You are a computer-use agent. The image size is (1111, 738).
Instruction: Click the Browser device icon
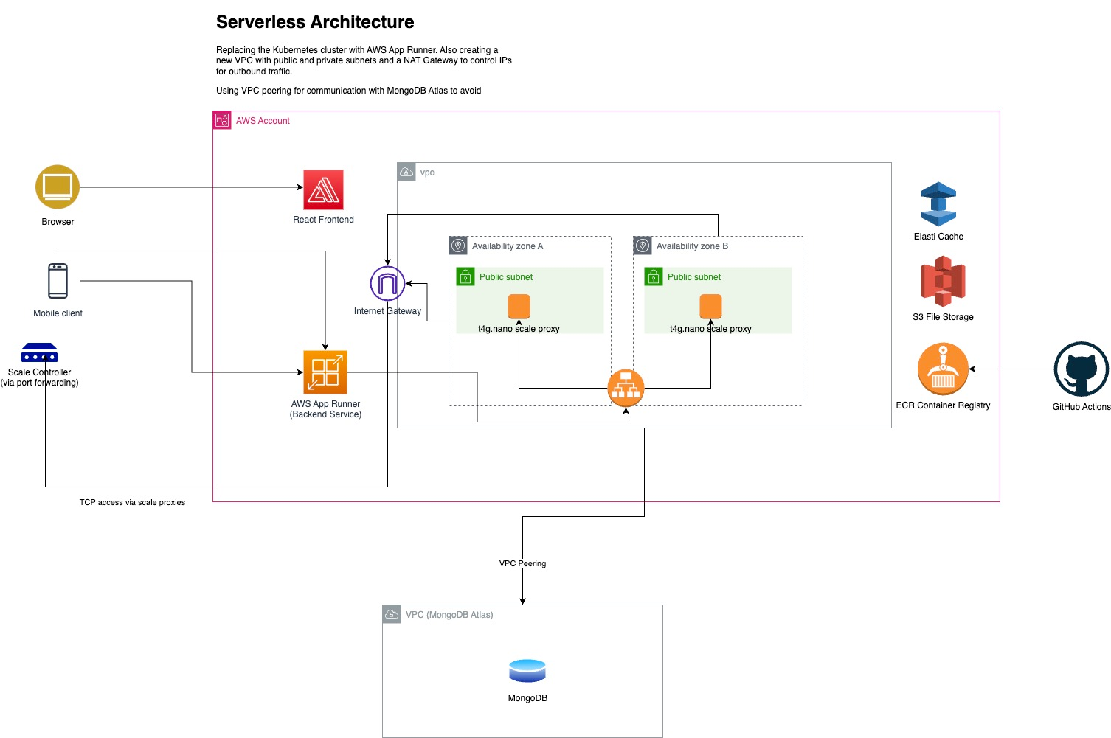tap(57, 187)
